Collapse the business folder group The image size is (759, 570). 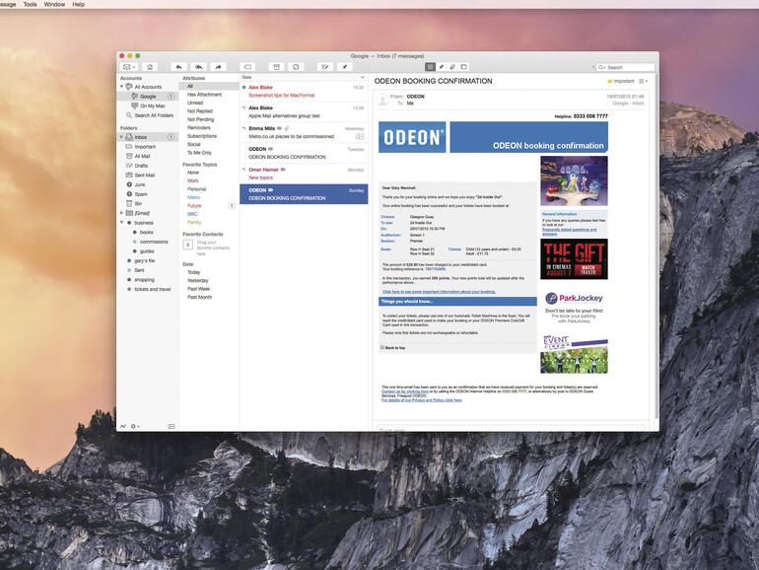(x=122, y=223)
